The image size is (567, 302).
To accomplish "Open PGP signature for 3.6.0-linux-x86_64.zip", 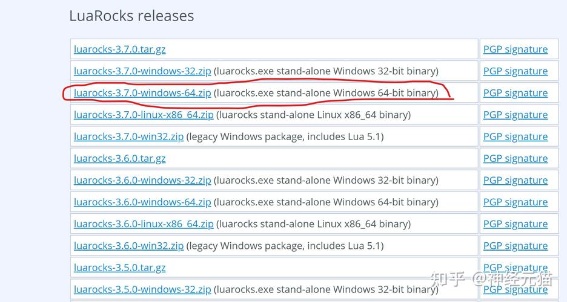I will pyautogui.click(x=516, y=224).
